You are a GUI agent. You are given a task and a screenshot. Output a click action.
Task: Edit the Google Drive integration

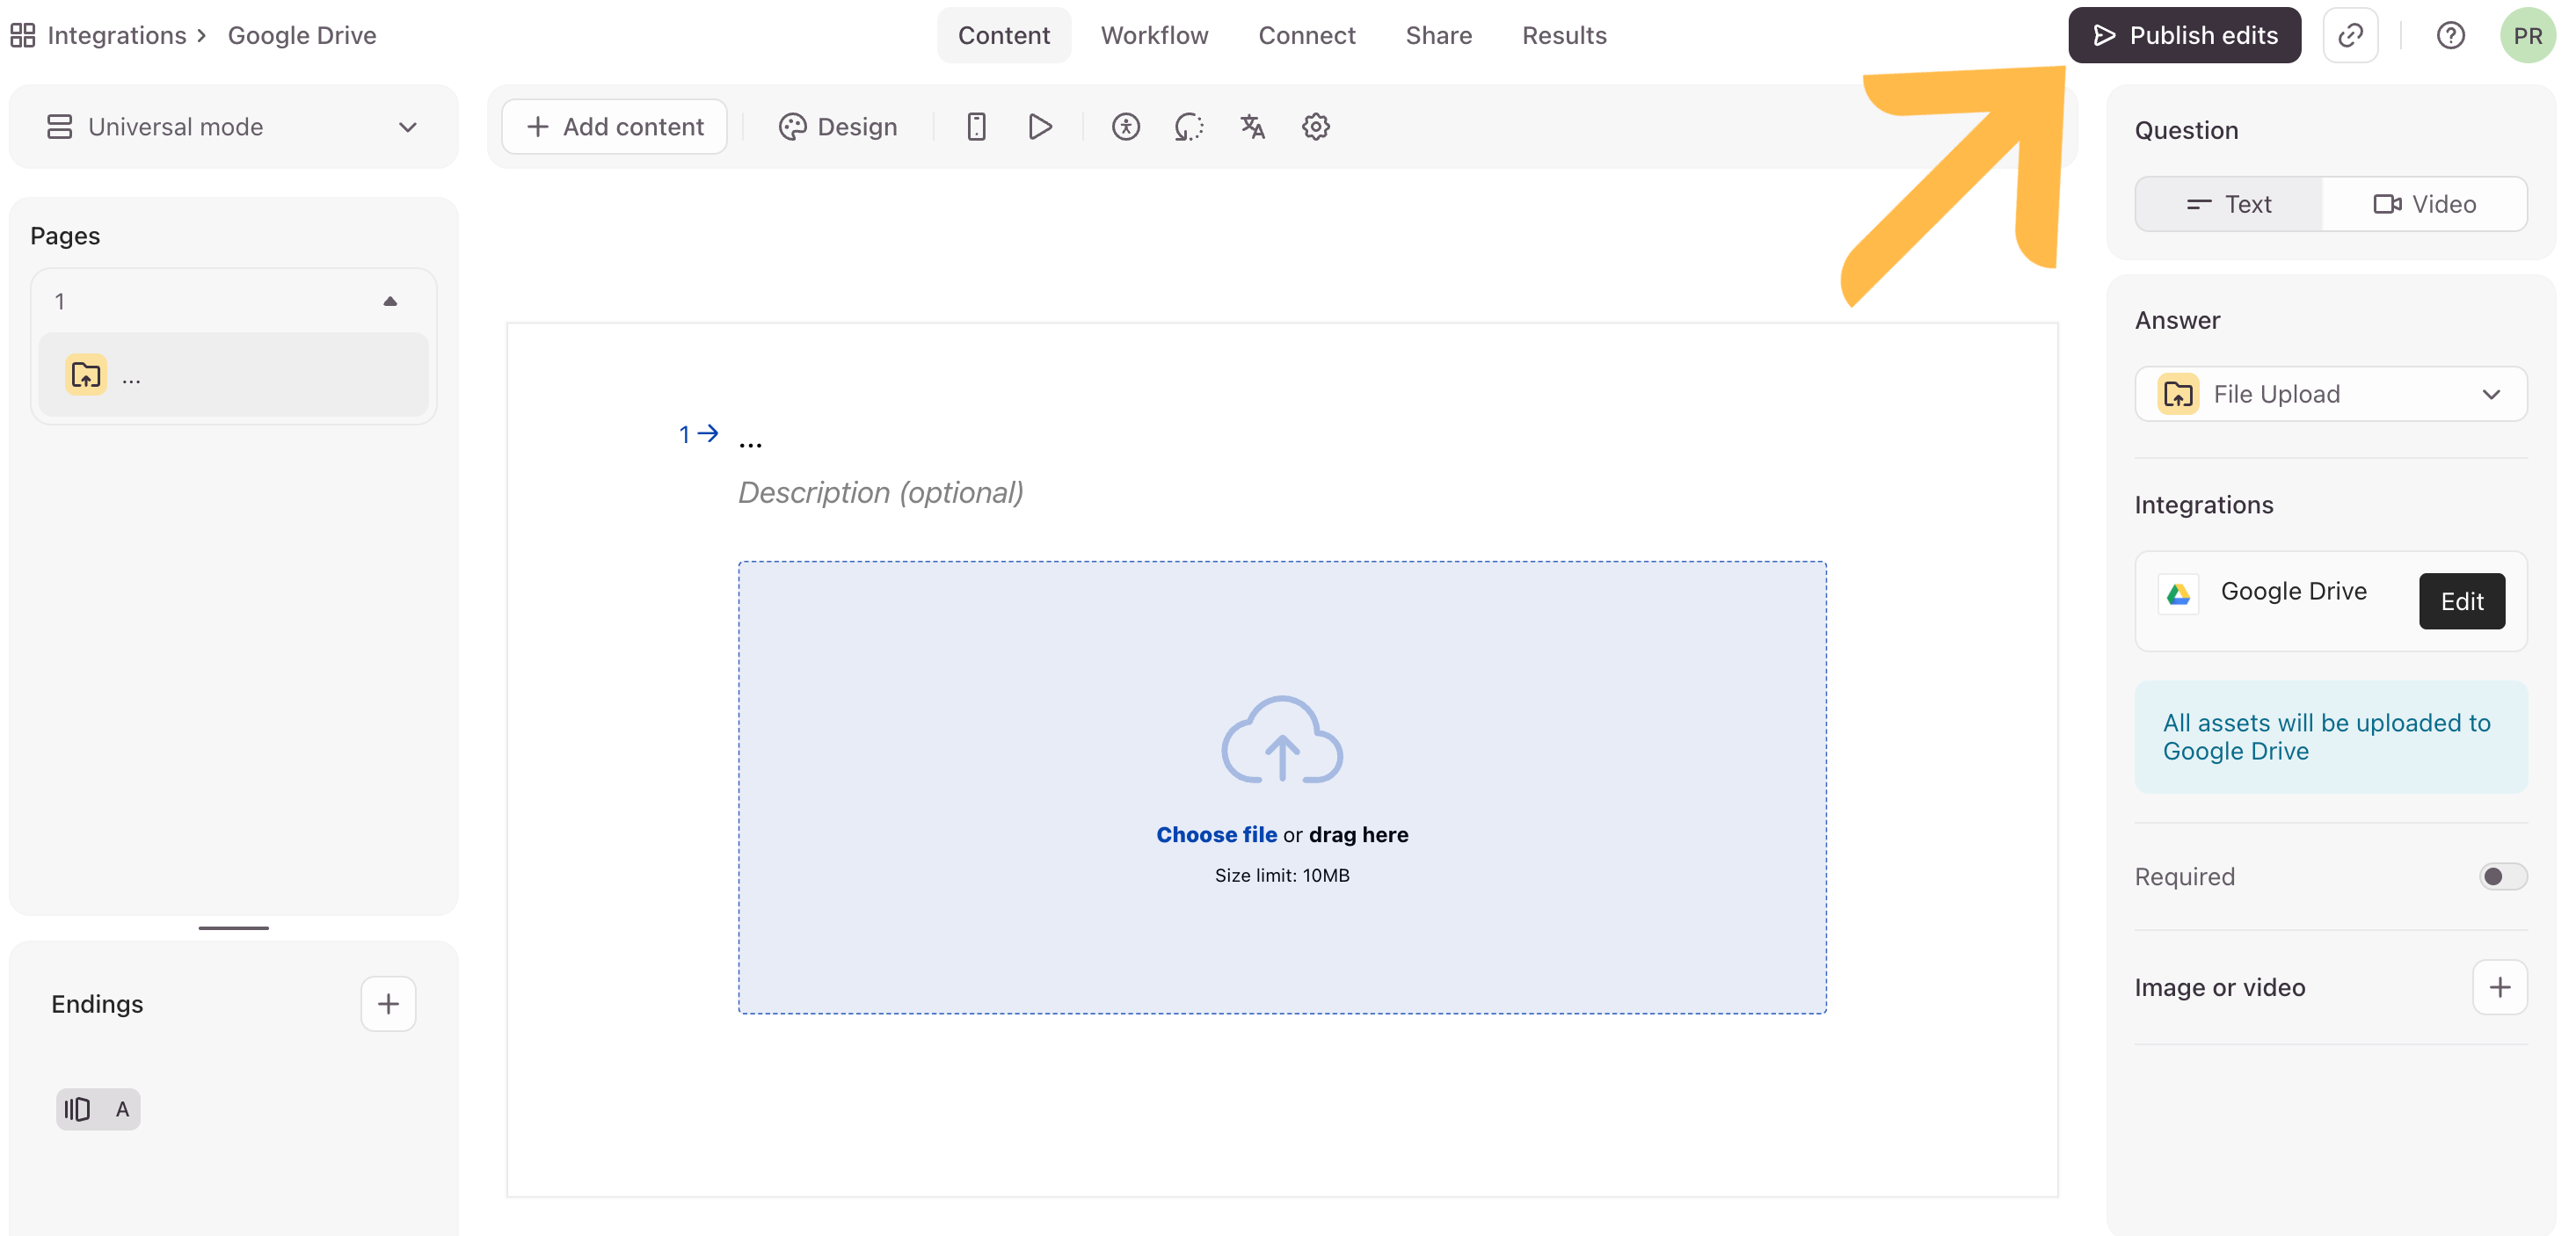pyautogui.click(x=2461, y=601)
